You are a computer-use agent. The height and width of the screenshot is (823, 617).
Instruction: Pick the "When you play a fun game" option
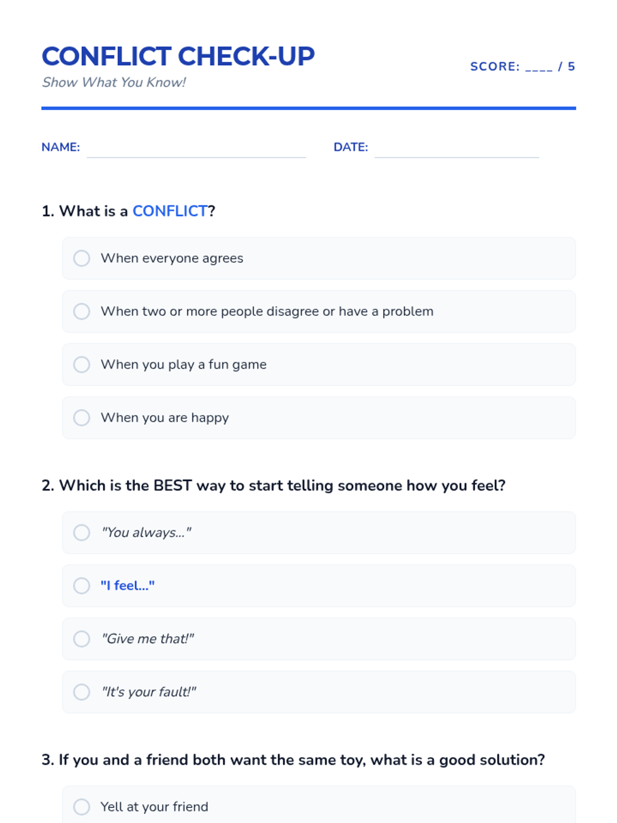coord(82,365)
